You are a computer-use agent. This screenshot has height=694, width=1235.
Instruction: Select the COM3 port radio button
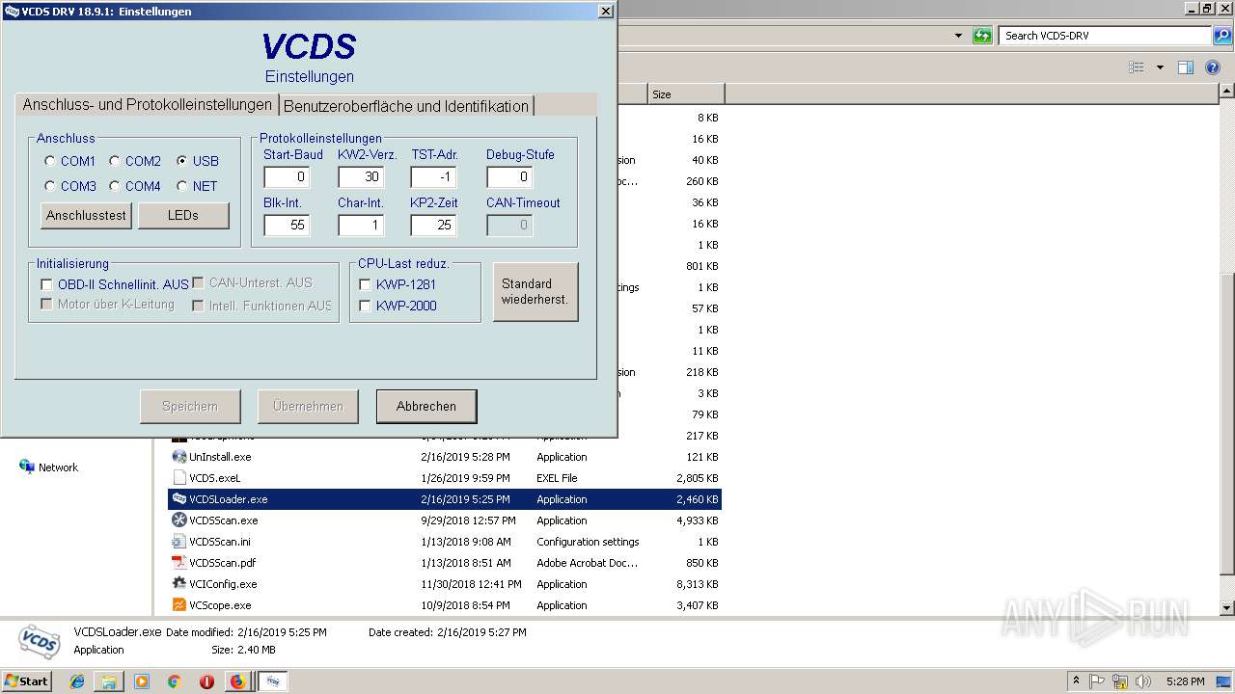point(50,186)
